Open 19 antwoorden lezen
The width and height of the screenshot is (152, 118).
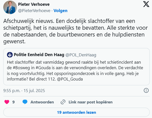[x=76, y=112]
